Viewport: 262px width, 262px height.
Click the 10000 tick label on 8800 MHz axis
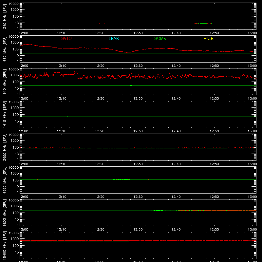(14, 200)
